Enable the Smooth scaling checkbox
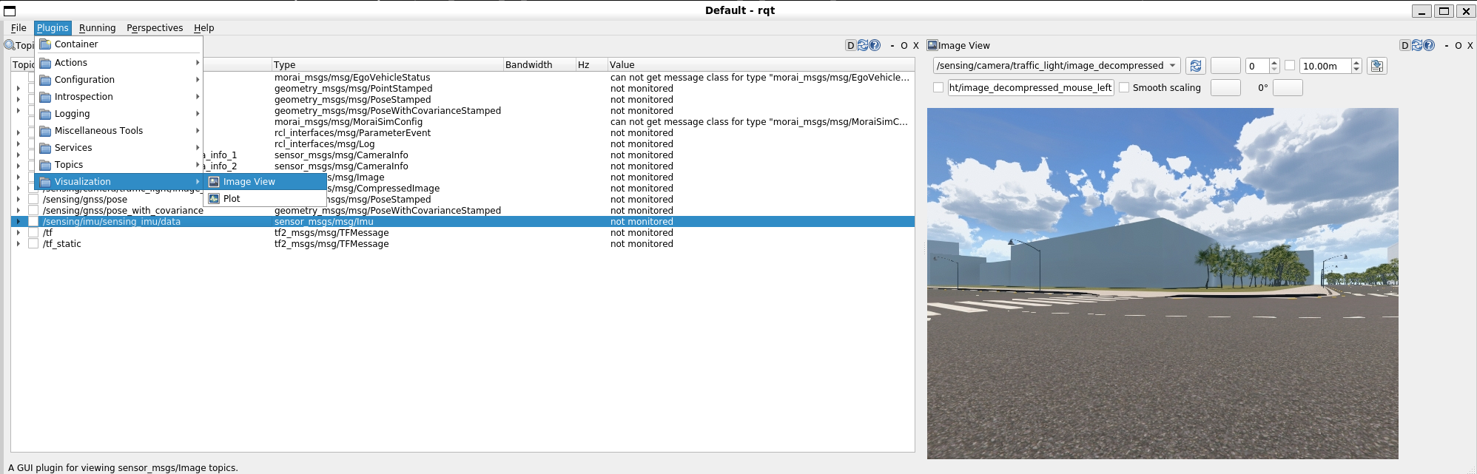1477x474 pixels. pos(1124,87)
